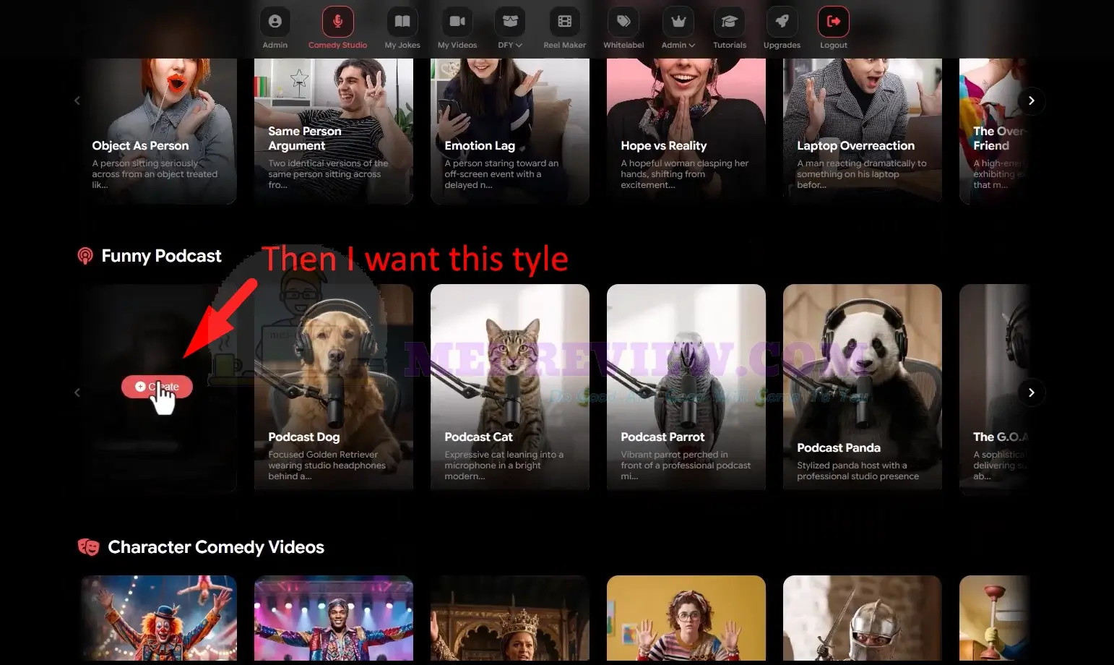The width and height of the screenshot is (1114, 665).
Task: Click the red Create button
Action: 157,387
